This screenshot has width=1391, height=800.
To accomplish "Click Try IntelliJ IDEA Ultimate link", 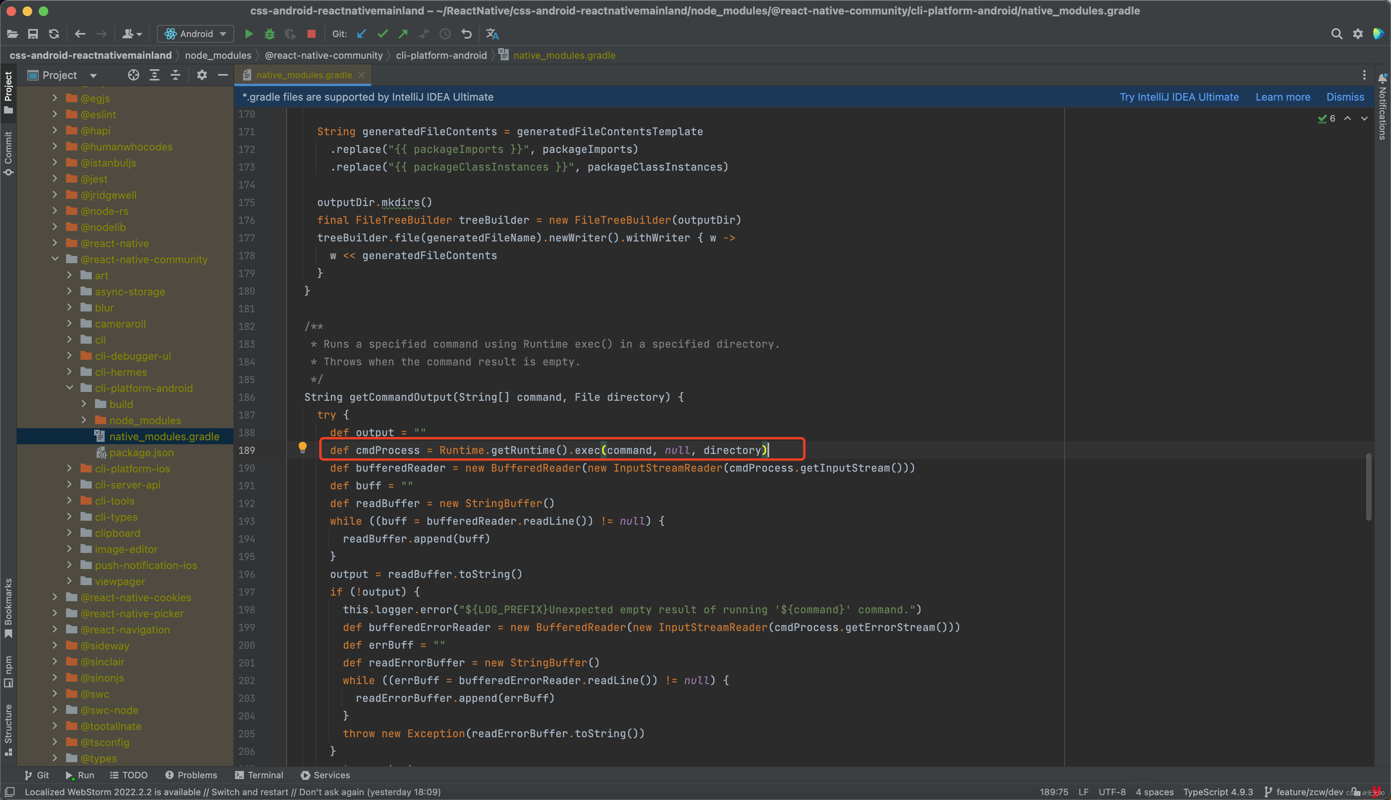I will (x=1179, y=97).
